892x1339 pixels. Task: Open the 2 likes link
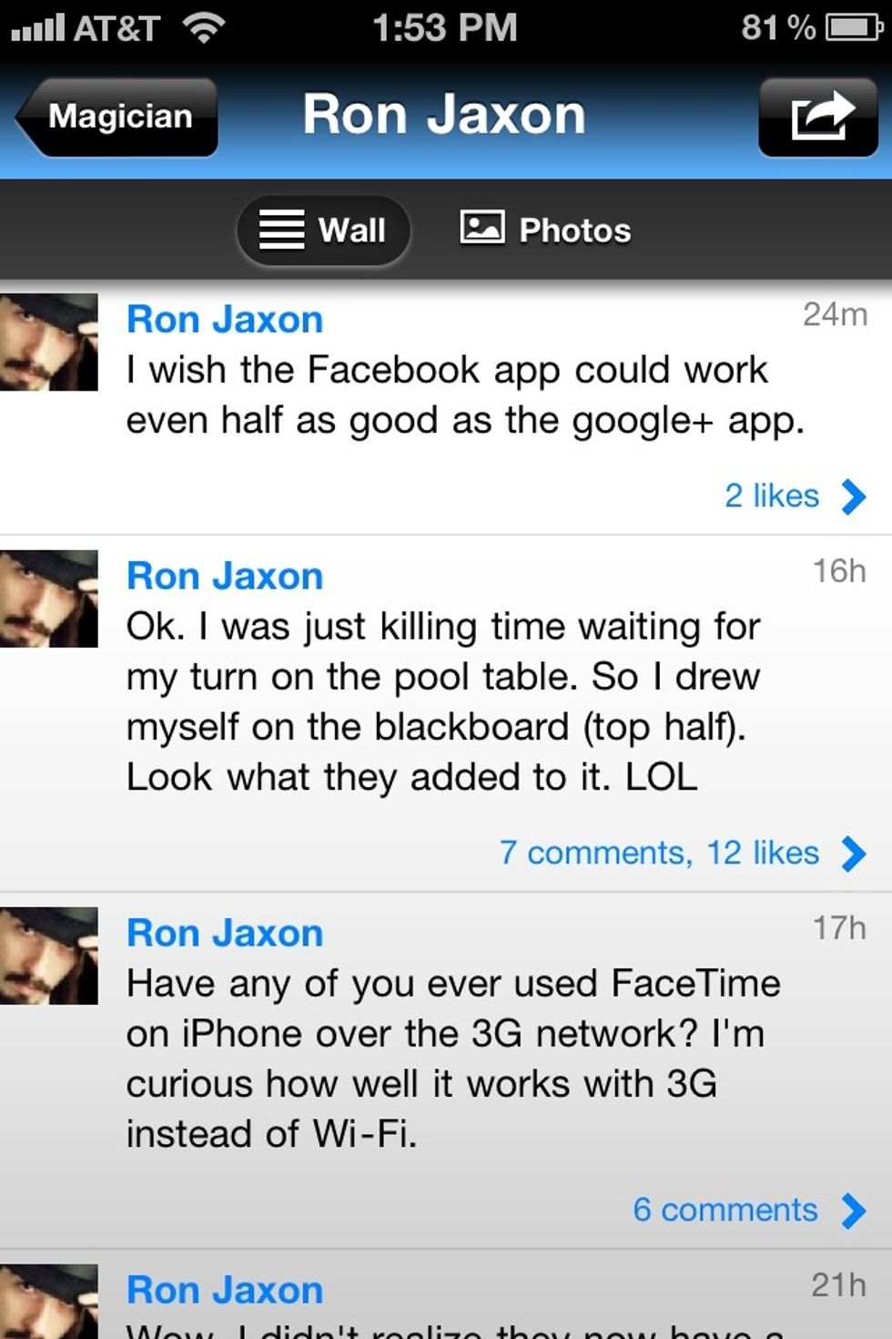point(772,496)
